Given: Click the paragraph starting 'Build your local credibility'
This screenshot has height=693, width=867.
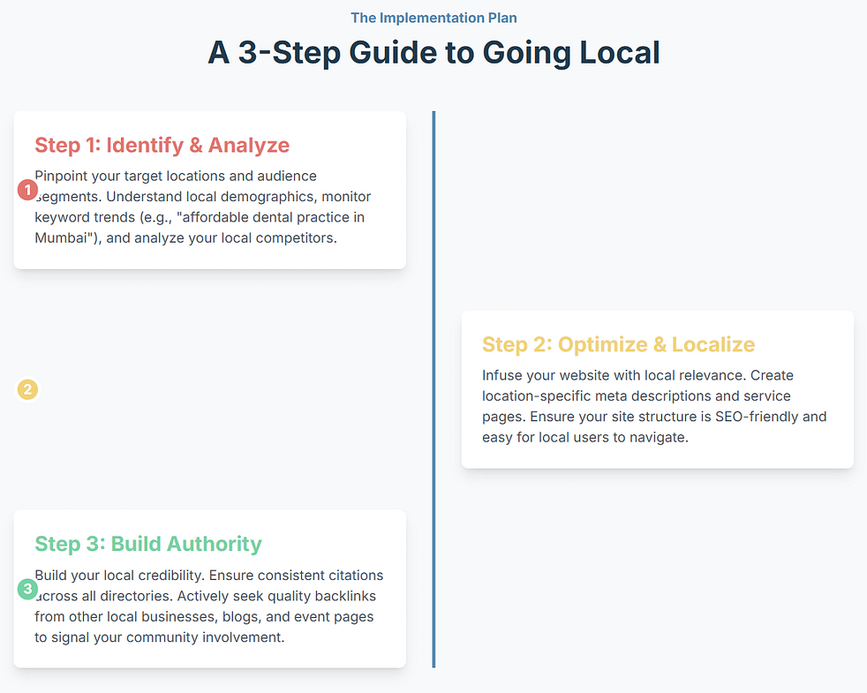Looking at the screenshot, I should tap(209, 606).
